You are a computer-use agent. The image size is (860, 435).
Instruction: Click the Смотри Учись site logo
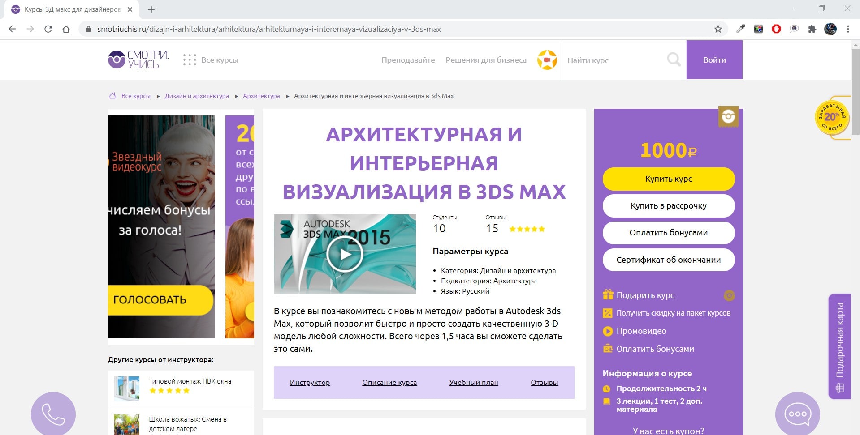click(x=138, y=60)
